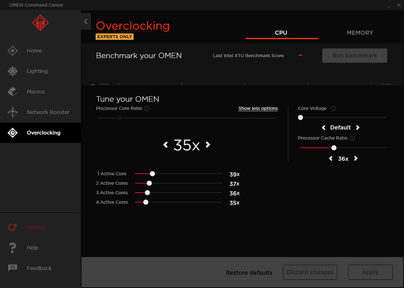
Task: Click the Core Voltage slider handle
Action: [300, 118]
